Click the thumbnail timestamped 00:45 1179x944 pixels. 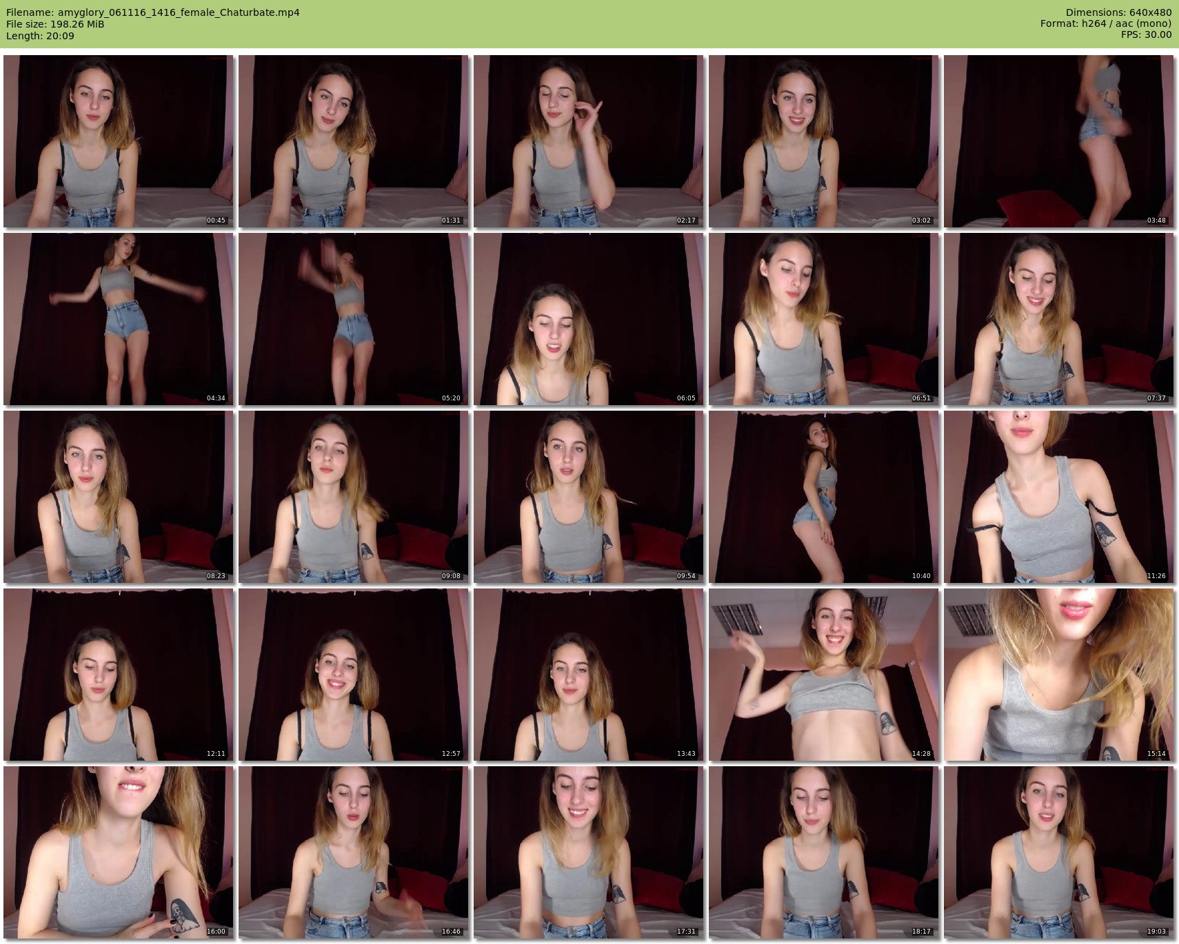click(x=118, y=141)
